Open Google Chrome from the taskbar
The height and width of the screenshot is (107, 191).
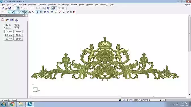12,104
